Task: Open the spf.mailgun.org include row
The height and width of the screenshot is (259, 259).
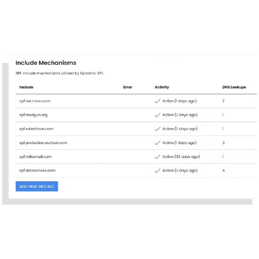Action: click(x=33, y=115)
